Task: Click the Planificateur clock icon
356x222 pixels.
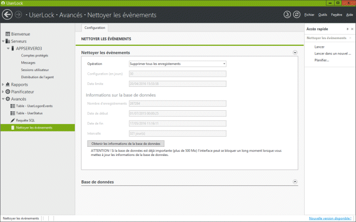Action: pyautogui.click(x=8, y=91)
